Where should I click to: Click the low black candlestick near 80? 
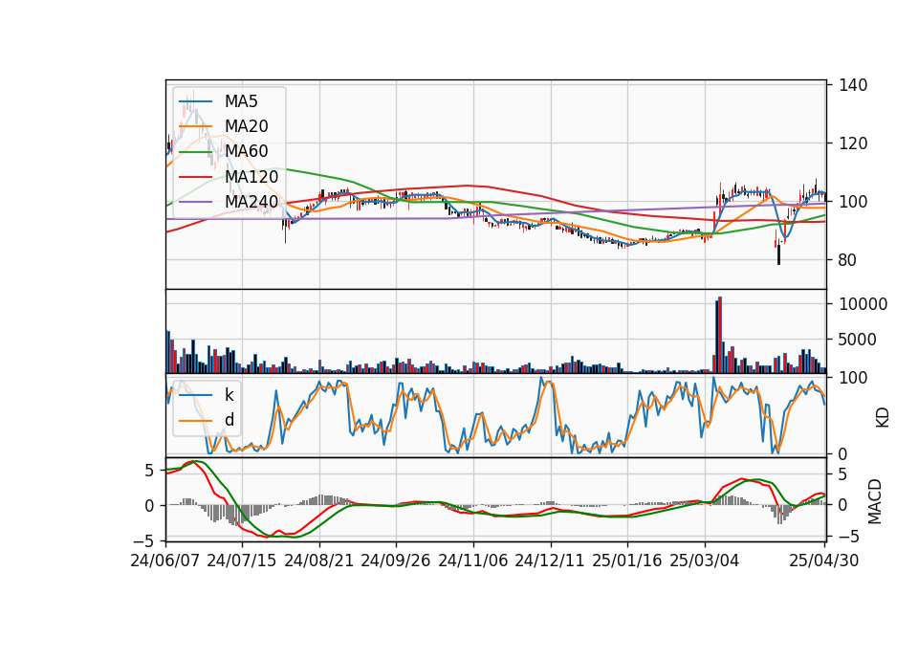778,254
